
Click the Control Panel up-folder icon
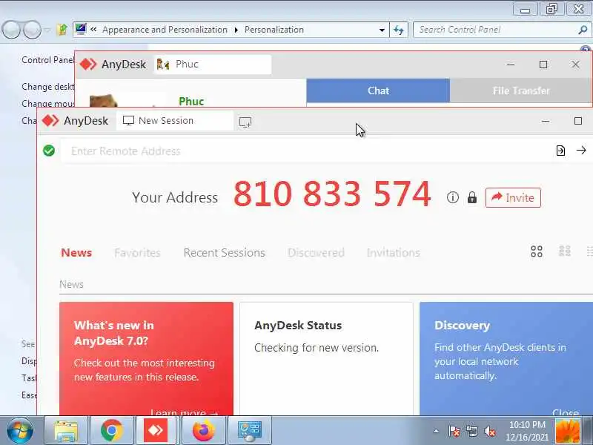[x=62, y=30]
